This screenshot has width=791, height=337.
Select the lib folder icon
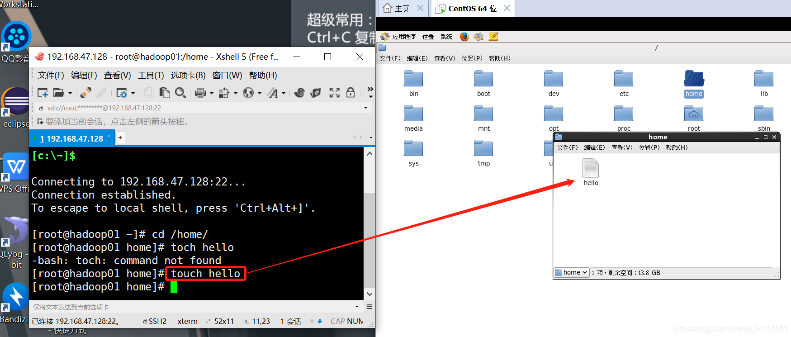[x=764, y=79]
